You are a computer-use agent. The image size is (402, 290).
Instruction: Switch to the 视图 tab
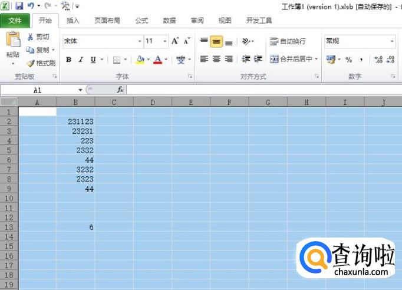[x=225, y=21]
